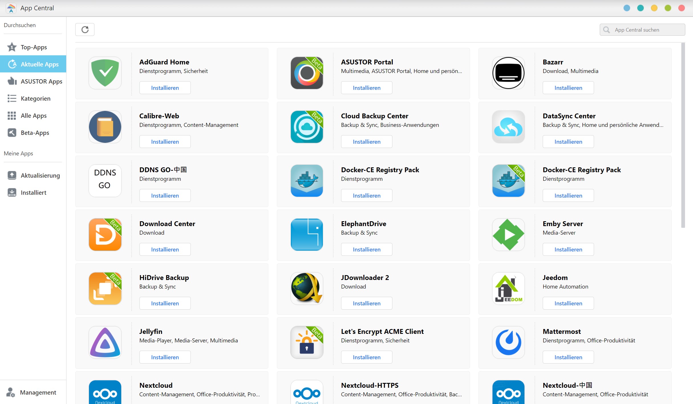Click the refresh icon button
This screenshot has width=693, height=404.
[x=85, y=30]
